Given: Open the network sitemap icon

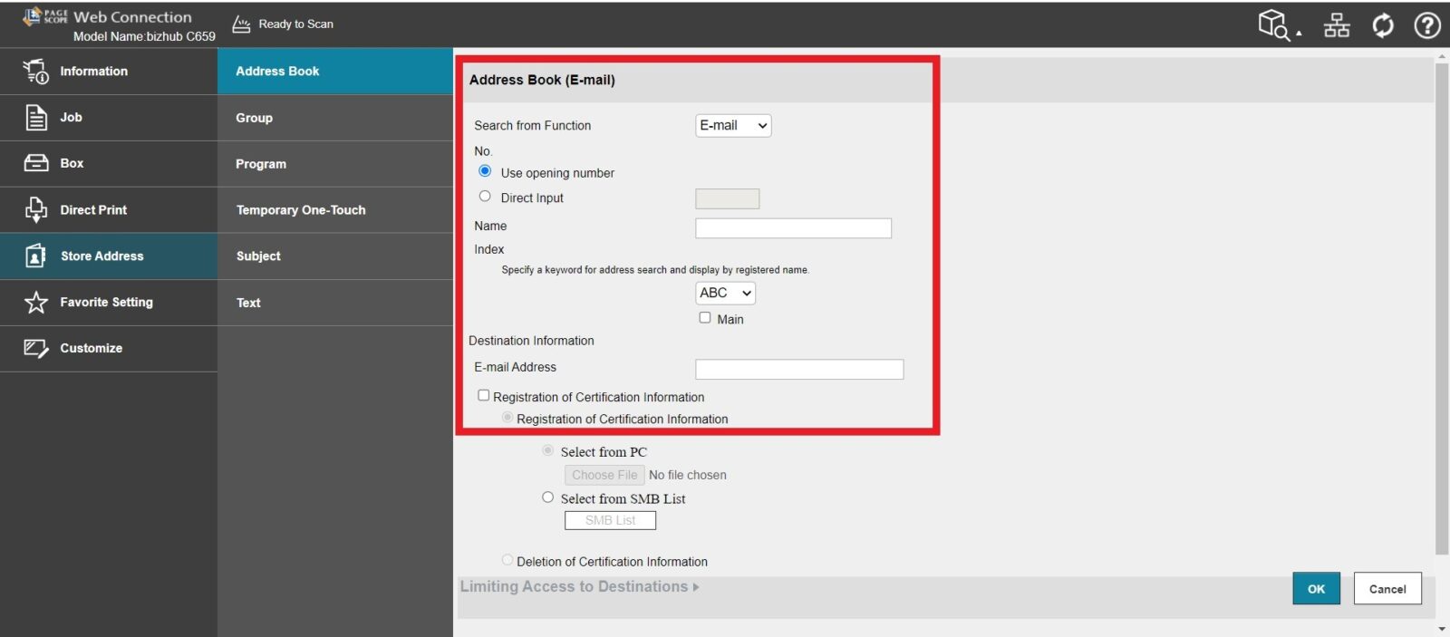Looking at the screenshot, I should pyautogui.click(x=1337, y=25).
